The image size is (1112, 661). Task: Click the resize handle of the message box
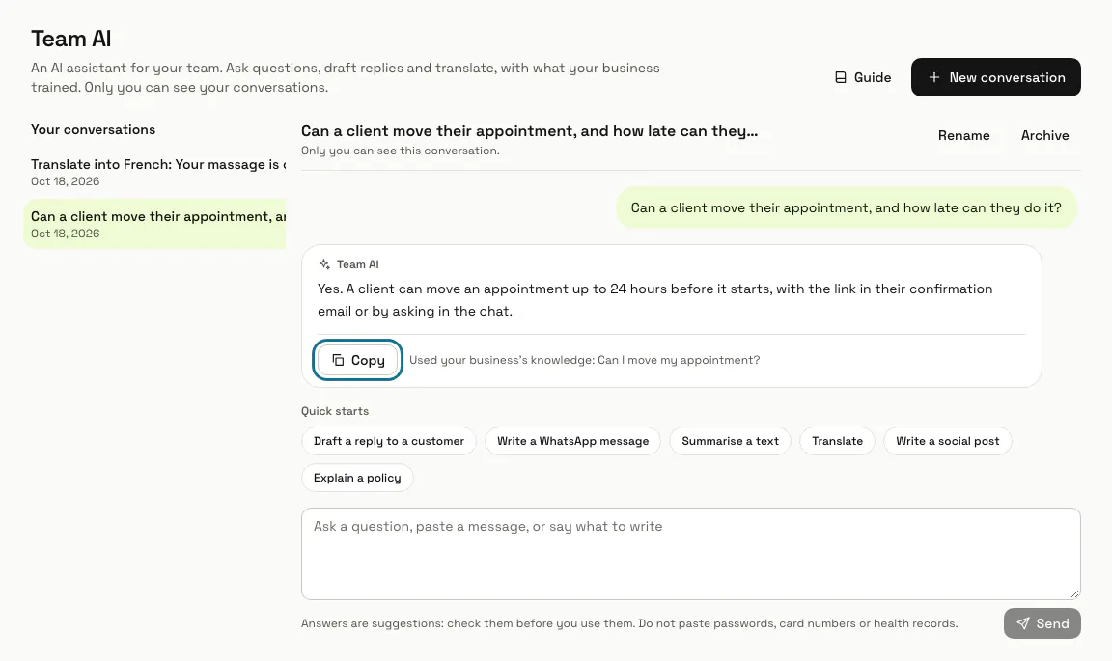coord(1074,593)
